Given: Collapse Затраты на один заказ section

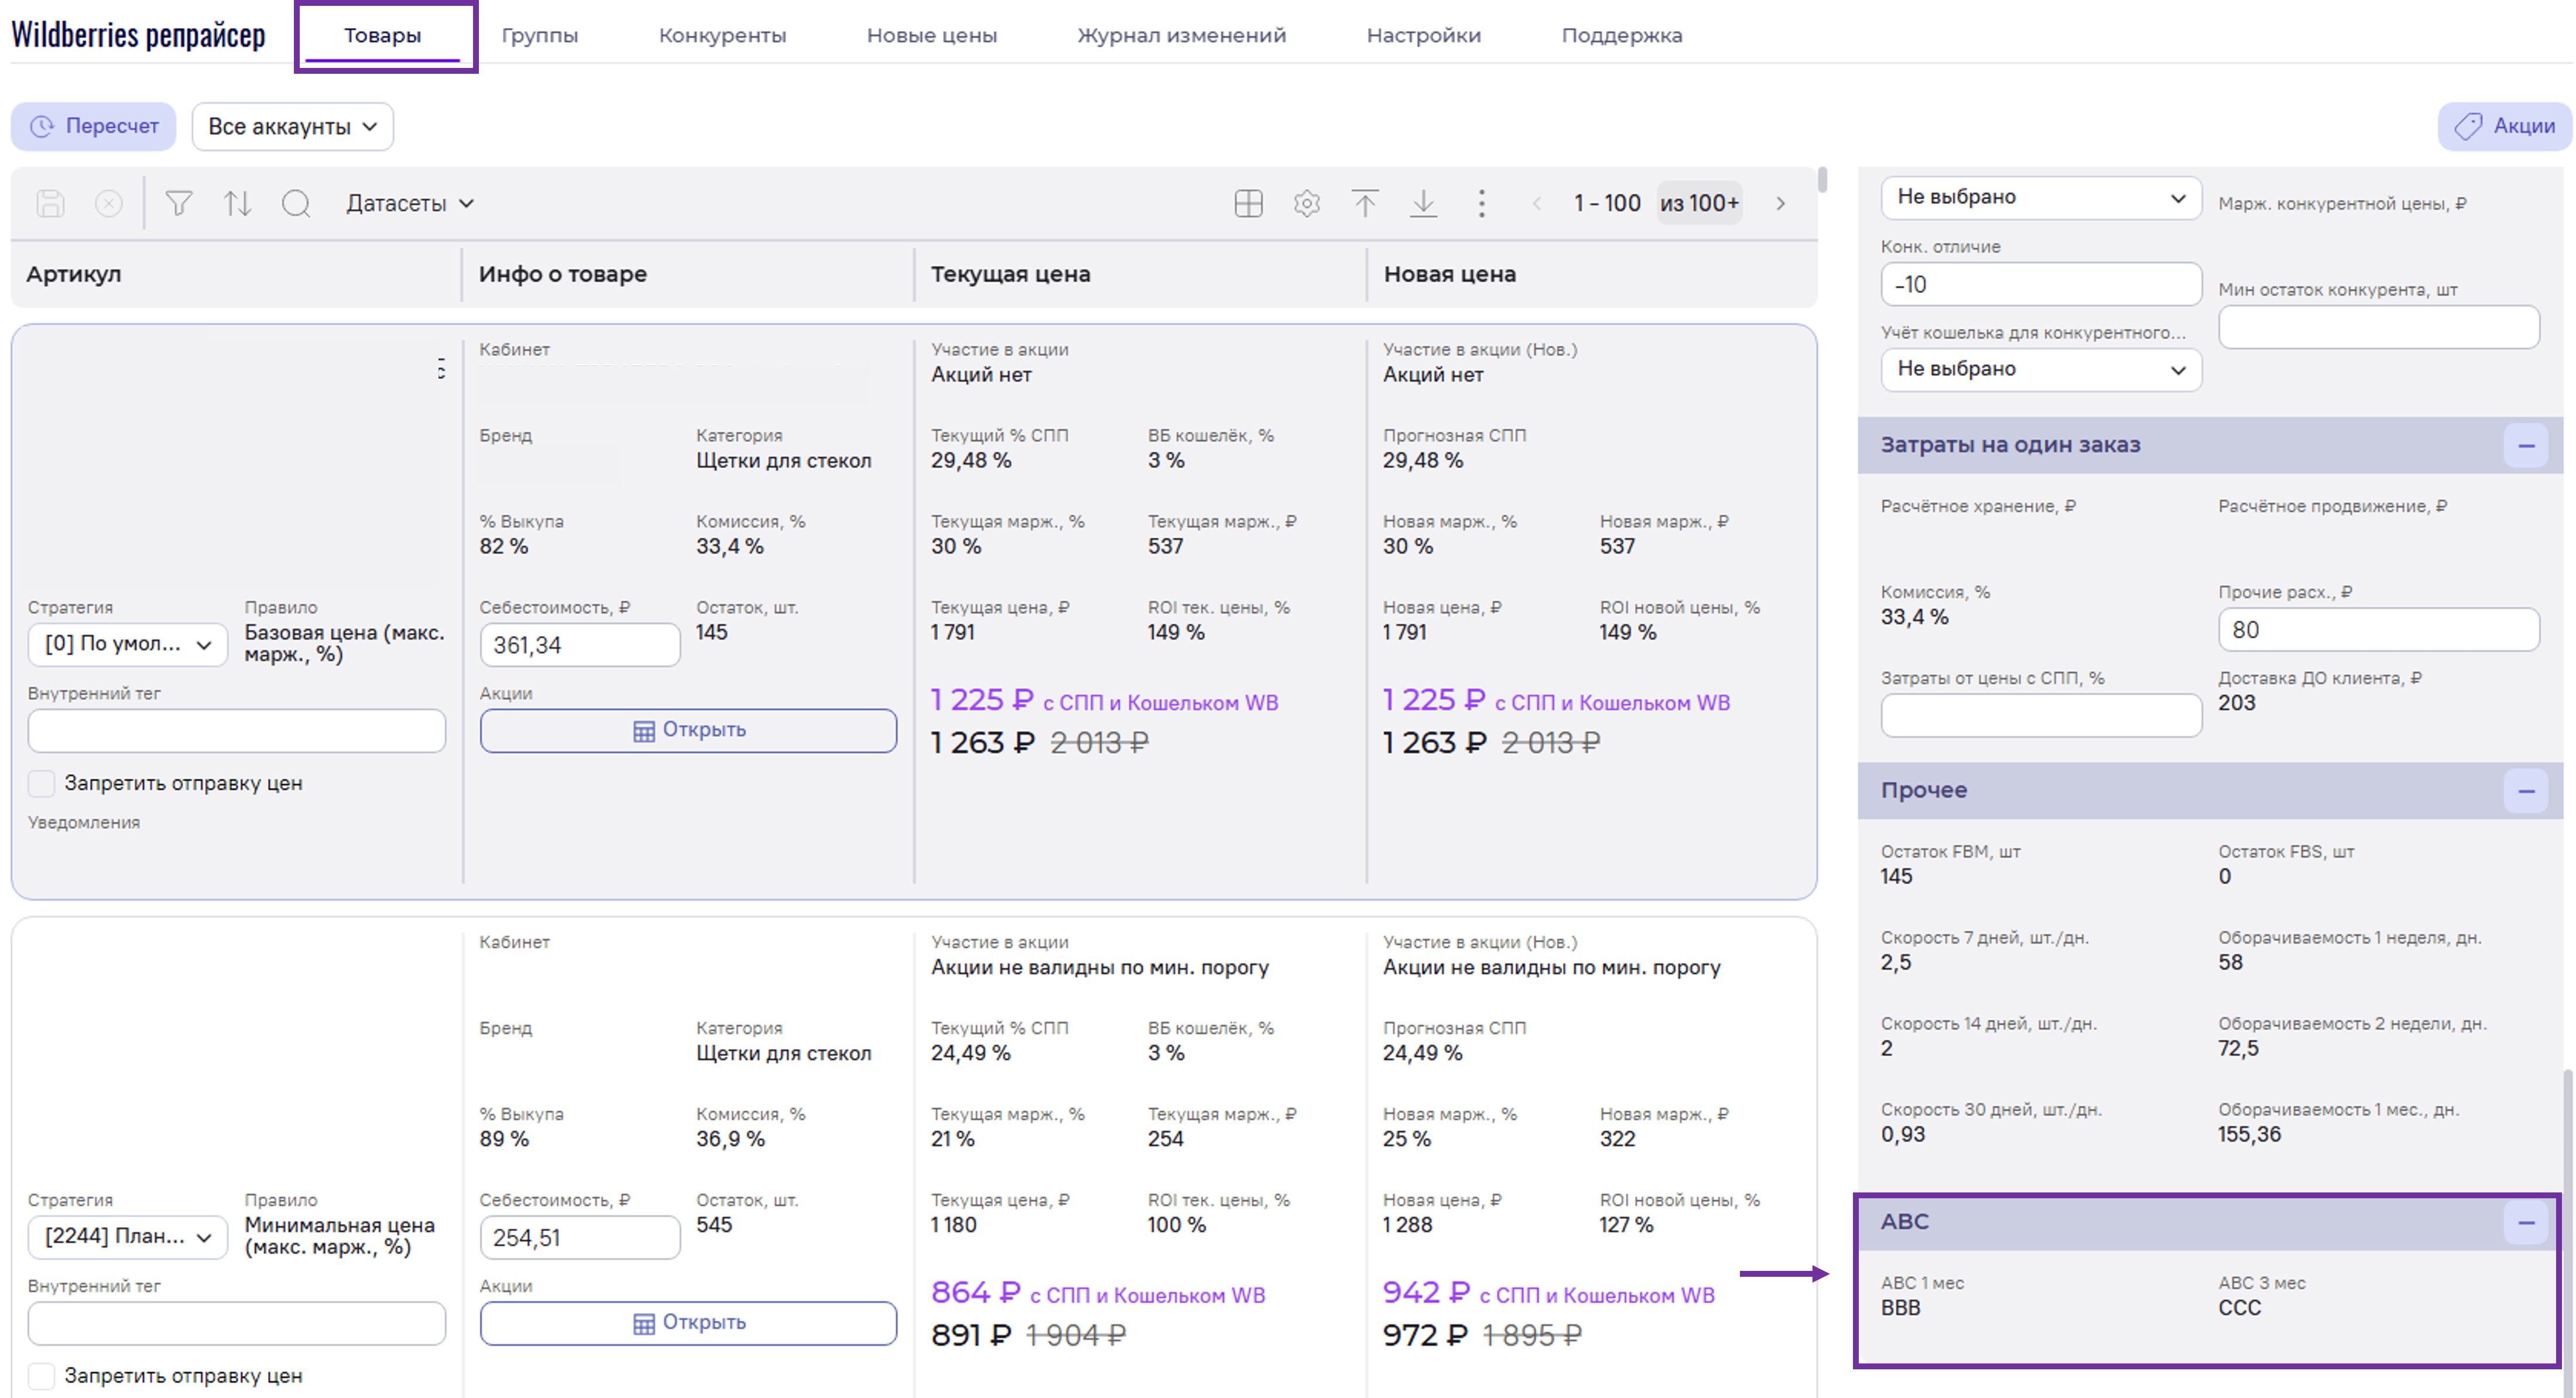Looking at the screenshot, I should [x=2526, y=445].
